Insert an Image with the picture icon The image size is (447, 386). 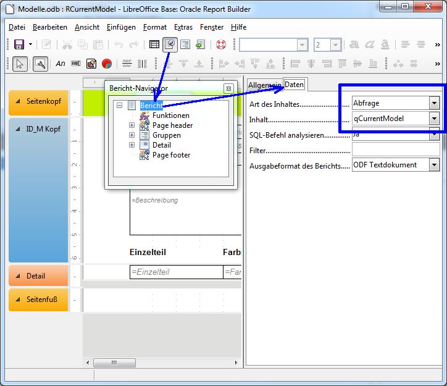click(x=91, y=64)
